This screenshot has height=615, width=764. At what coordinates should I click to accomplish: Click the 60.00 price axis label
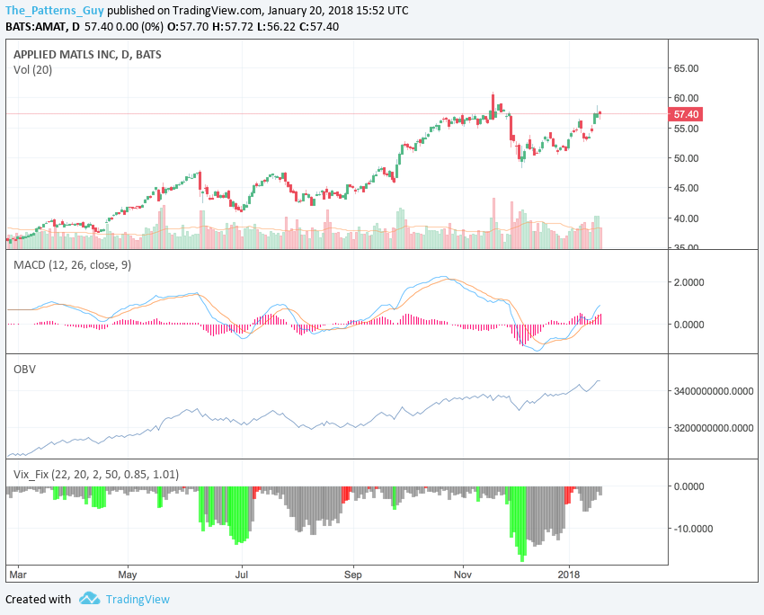point(686,98)
